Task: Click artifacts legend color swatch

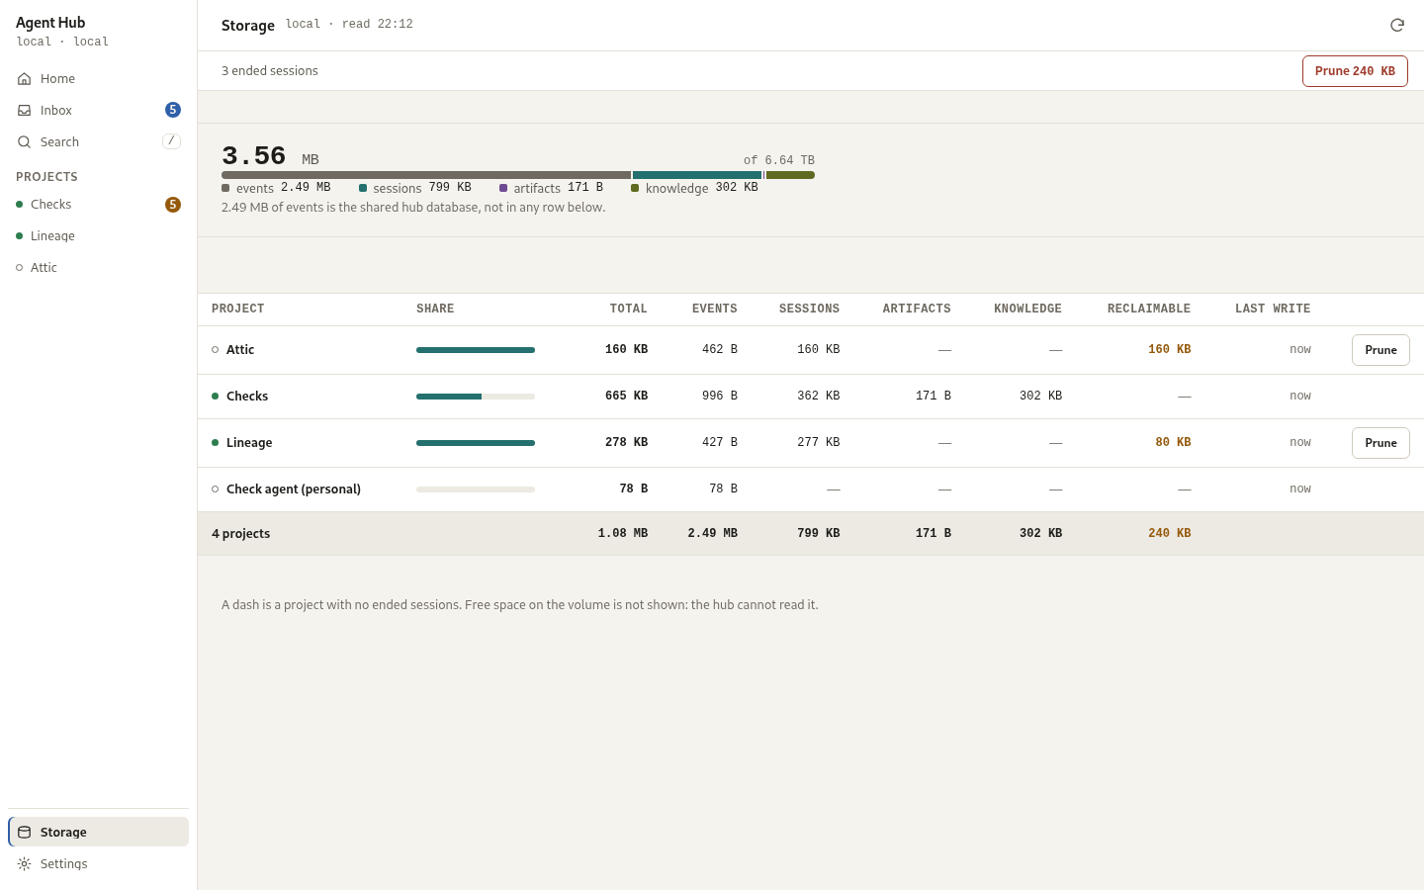Action: click(503, 188)
